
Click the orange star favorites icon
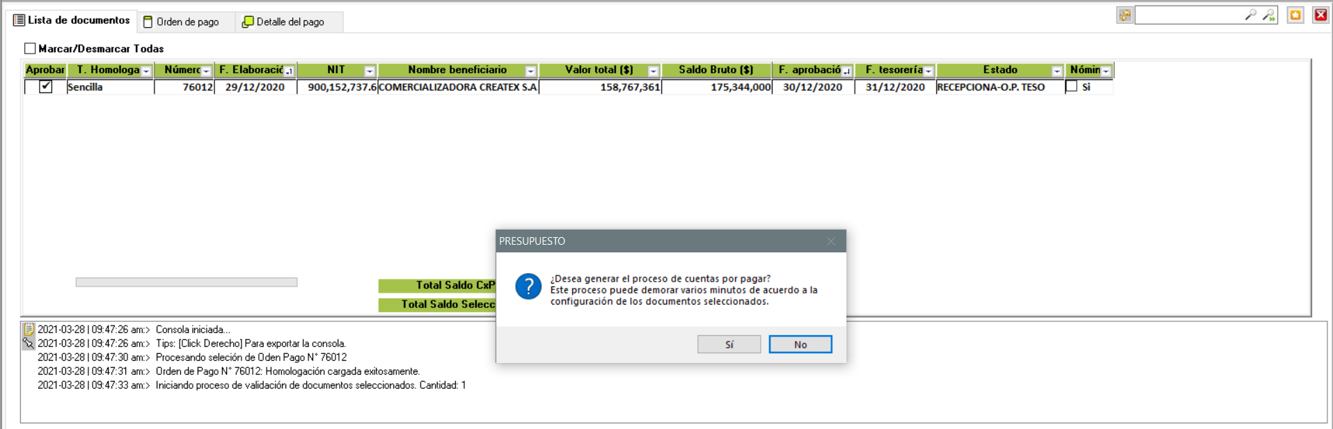pos(1295,15)
